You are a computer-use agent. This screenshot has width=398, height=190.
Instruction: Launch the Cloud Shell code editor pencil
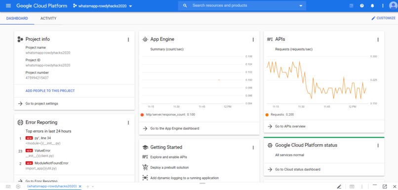tap(339, 187)
